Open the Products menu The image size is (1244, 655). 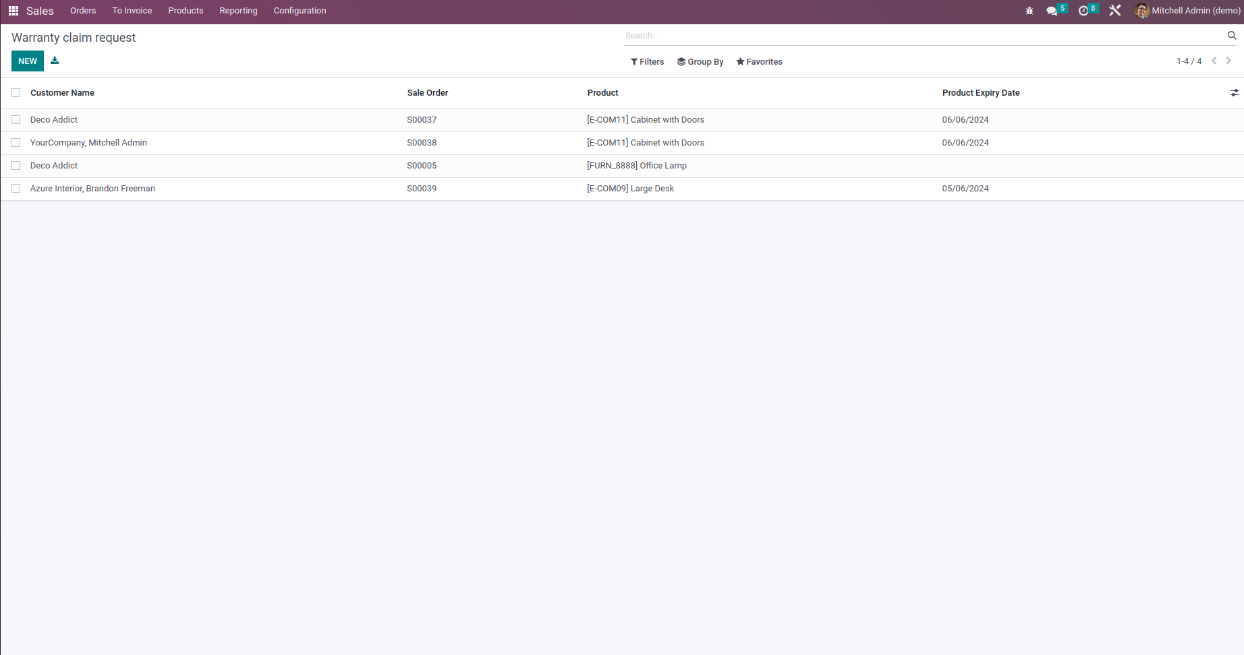click(x=186, y=11)
